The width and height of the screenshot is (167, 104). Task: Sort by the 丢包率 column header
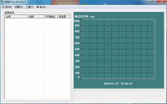(64, 16)
